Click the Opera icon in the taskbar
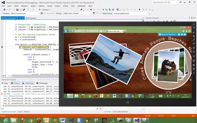This screenshot has width=197, height=123. (x=39, y=120)
